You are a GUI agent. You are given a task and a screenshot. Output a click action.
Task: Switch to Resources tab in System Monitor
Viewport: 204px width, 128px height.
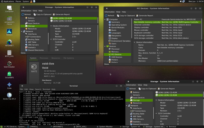click(x=56, y=58)
